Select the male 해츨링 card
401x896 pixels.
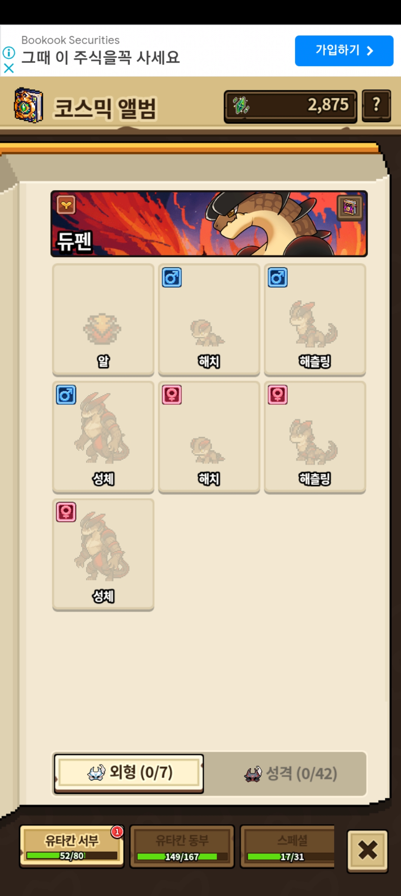(x=315, y=320)
